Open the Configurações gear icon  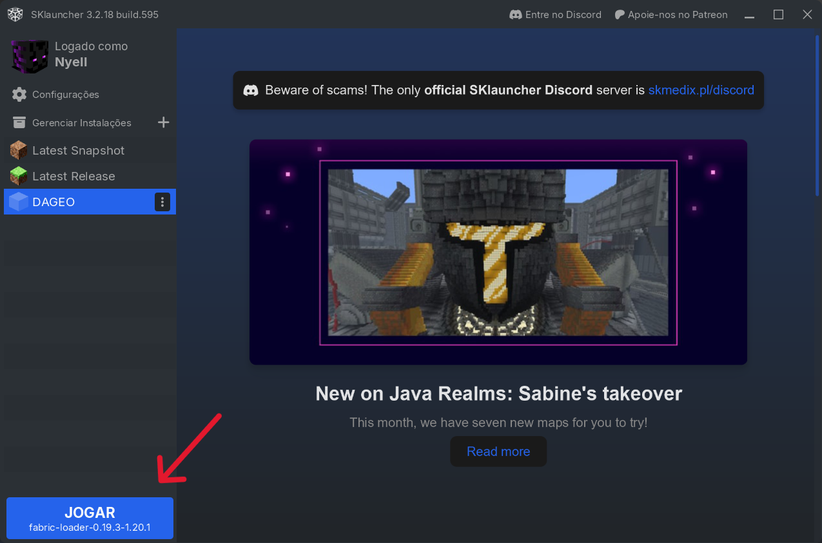(19, 95)
